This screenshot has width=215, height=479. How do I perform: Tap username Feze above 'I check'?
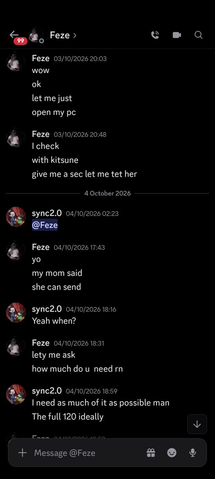pos(41,134)
